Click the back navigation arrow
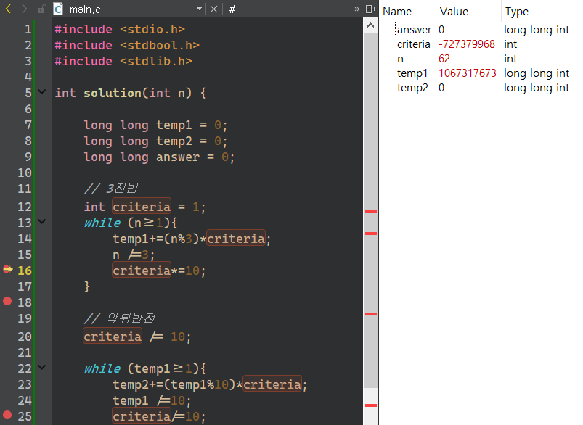 pyautogui.click(x=8, y=9)
